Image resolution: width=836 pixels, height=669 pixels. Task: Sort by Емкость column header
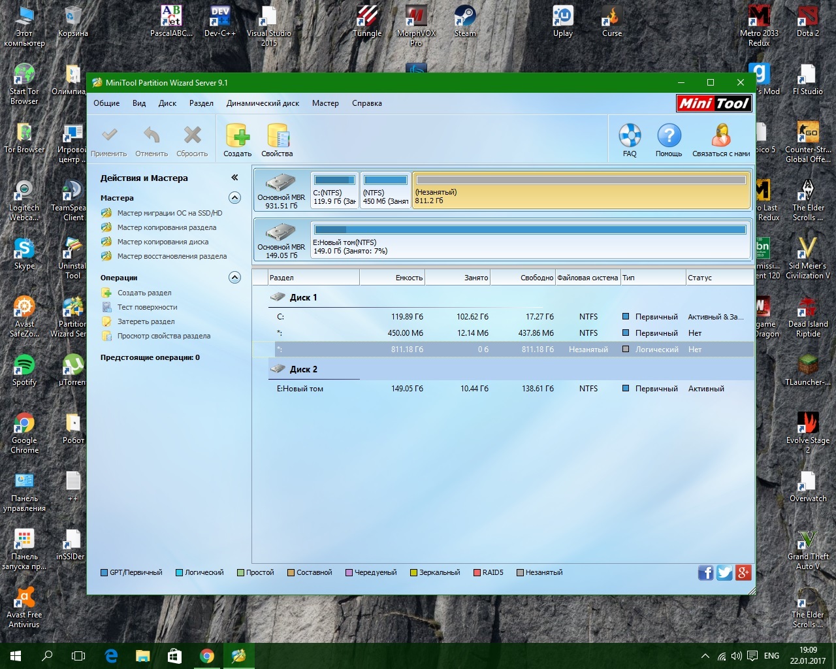tap(392, 278)
